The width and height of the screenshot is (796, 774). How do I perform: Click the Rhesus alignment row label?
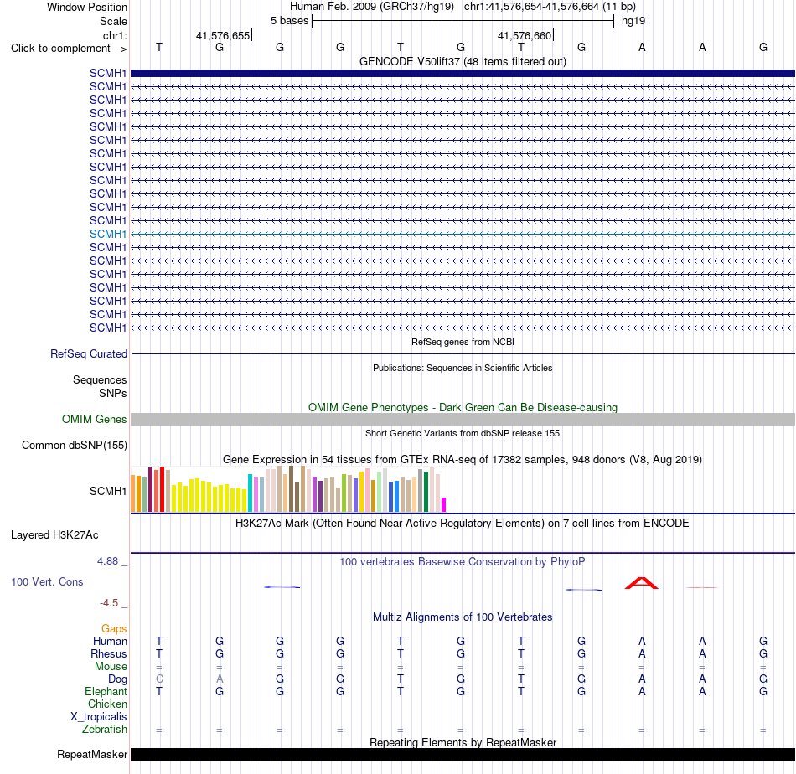[109, 653]
